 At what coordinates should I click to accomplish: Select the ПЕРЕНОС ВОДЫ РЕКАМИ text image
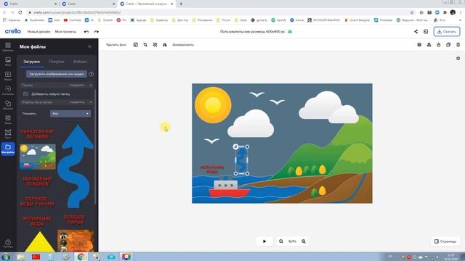[37, 202]
